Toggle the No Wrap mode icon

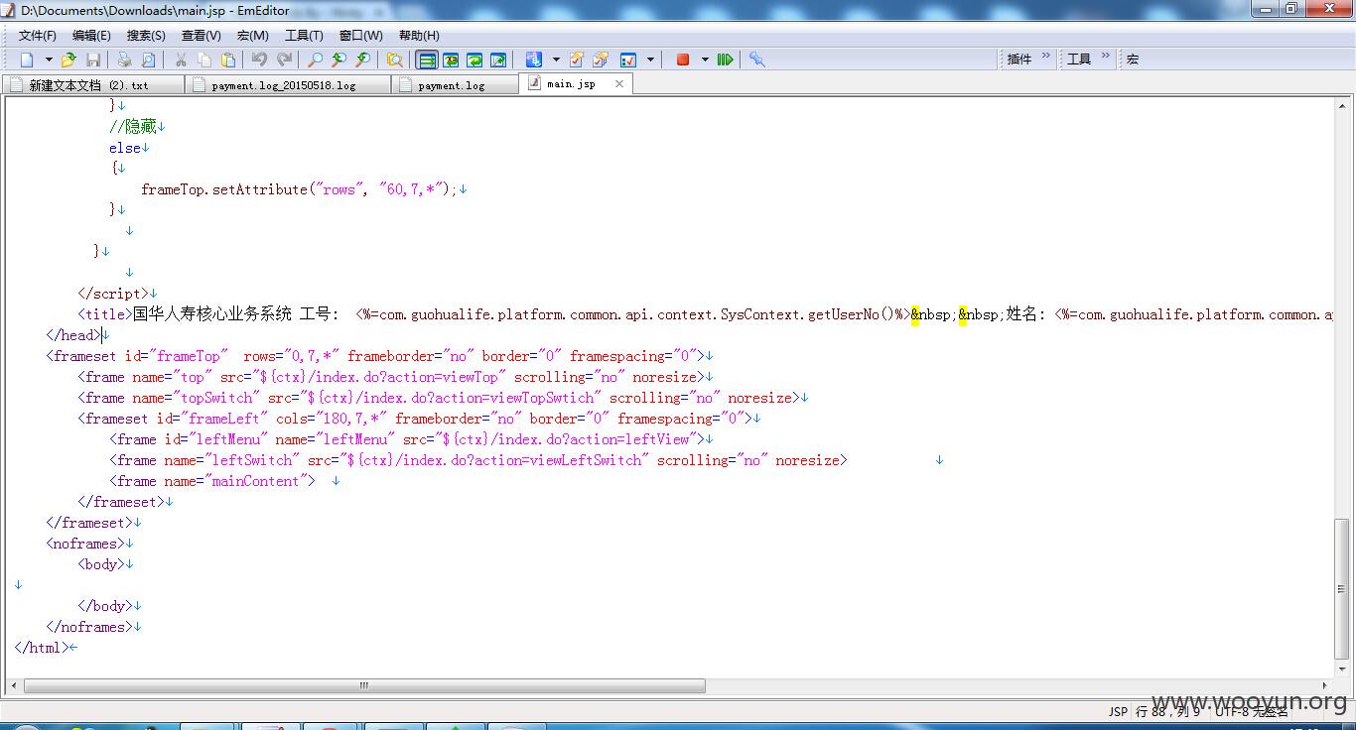(x=426, y=60)
